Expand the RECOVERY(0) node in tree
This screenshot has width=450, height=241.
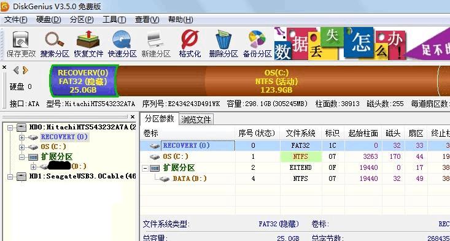coord(21,137)
